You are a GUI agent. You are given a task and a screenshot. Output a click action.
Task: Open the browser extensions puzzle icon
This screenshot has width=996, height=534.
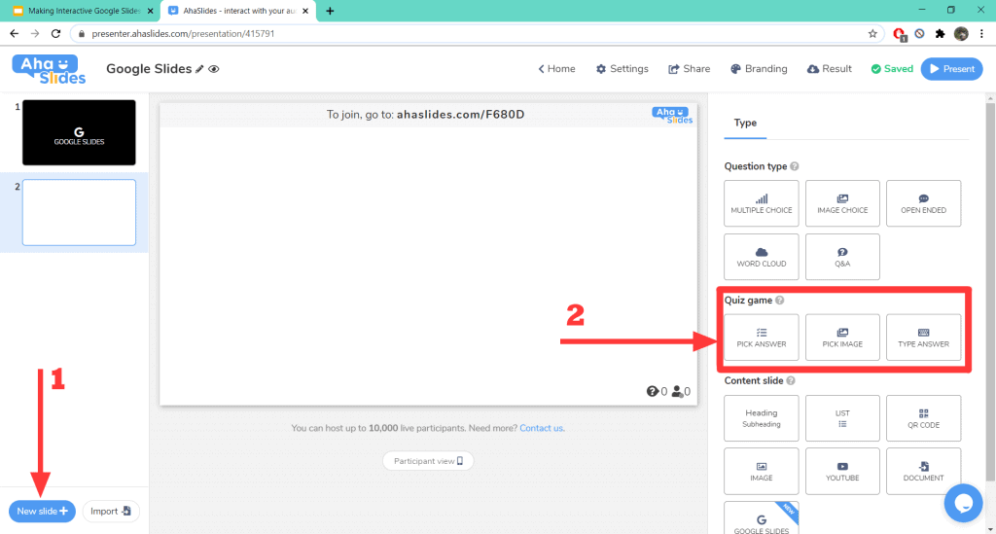click(941, 34)
